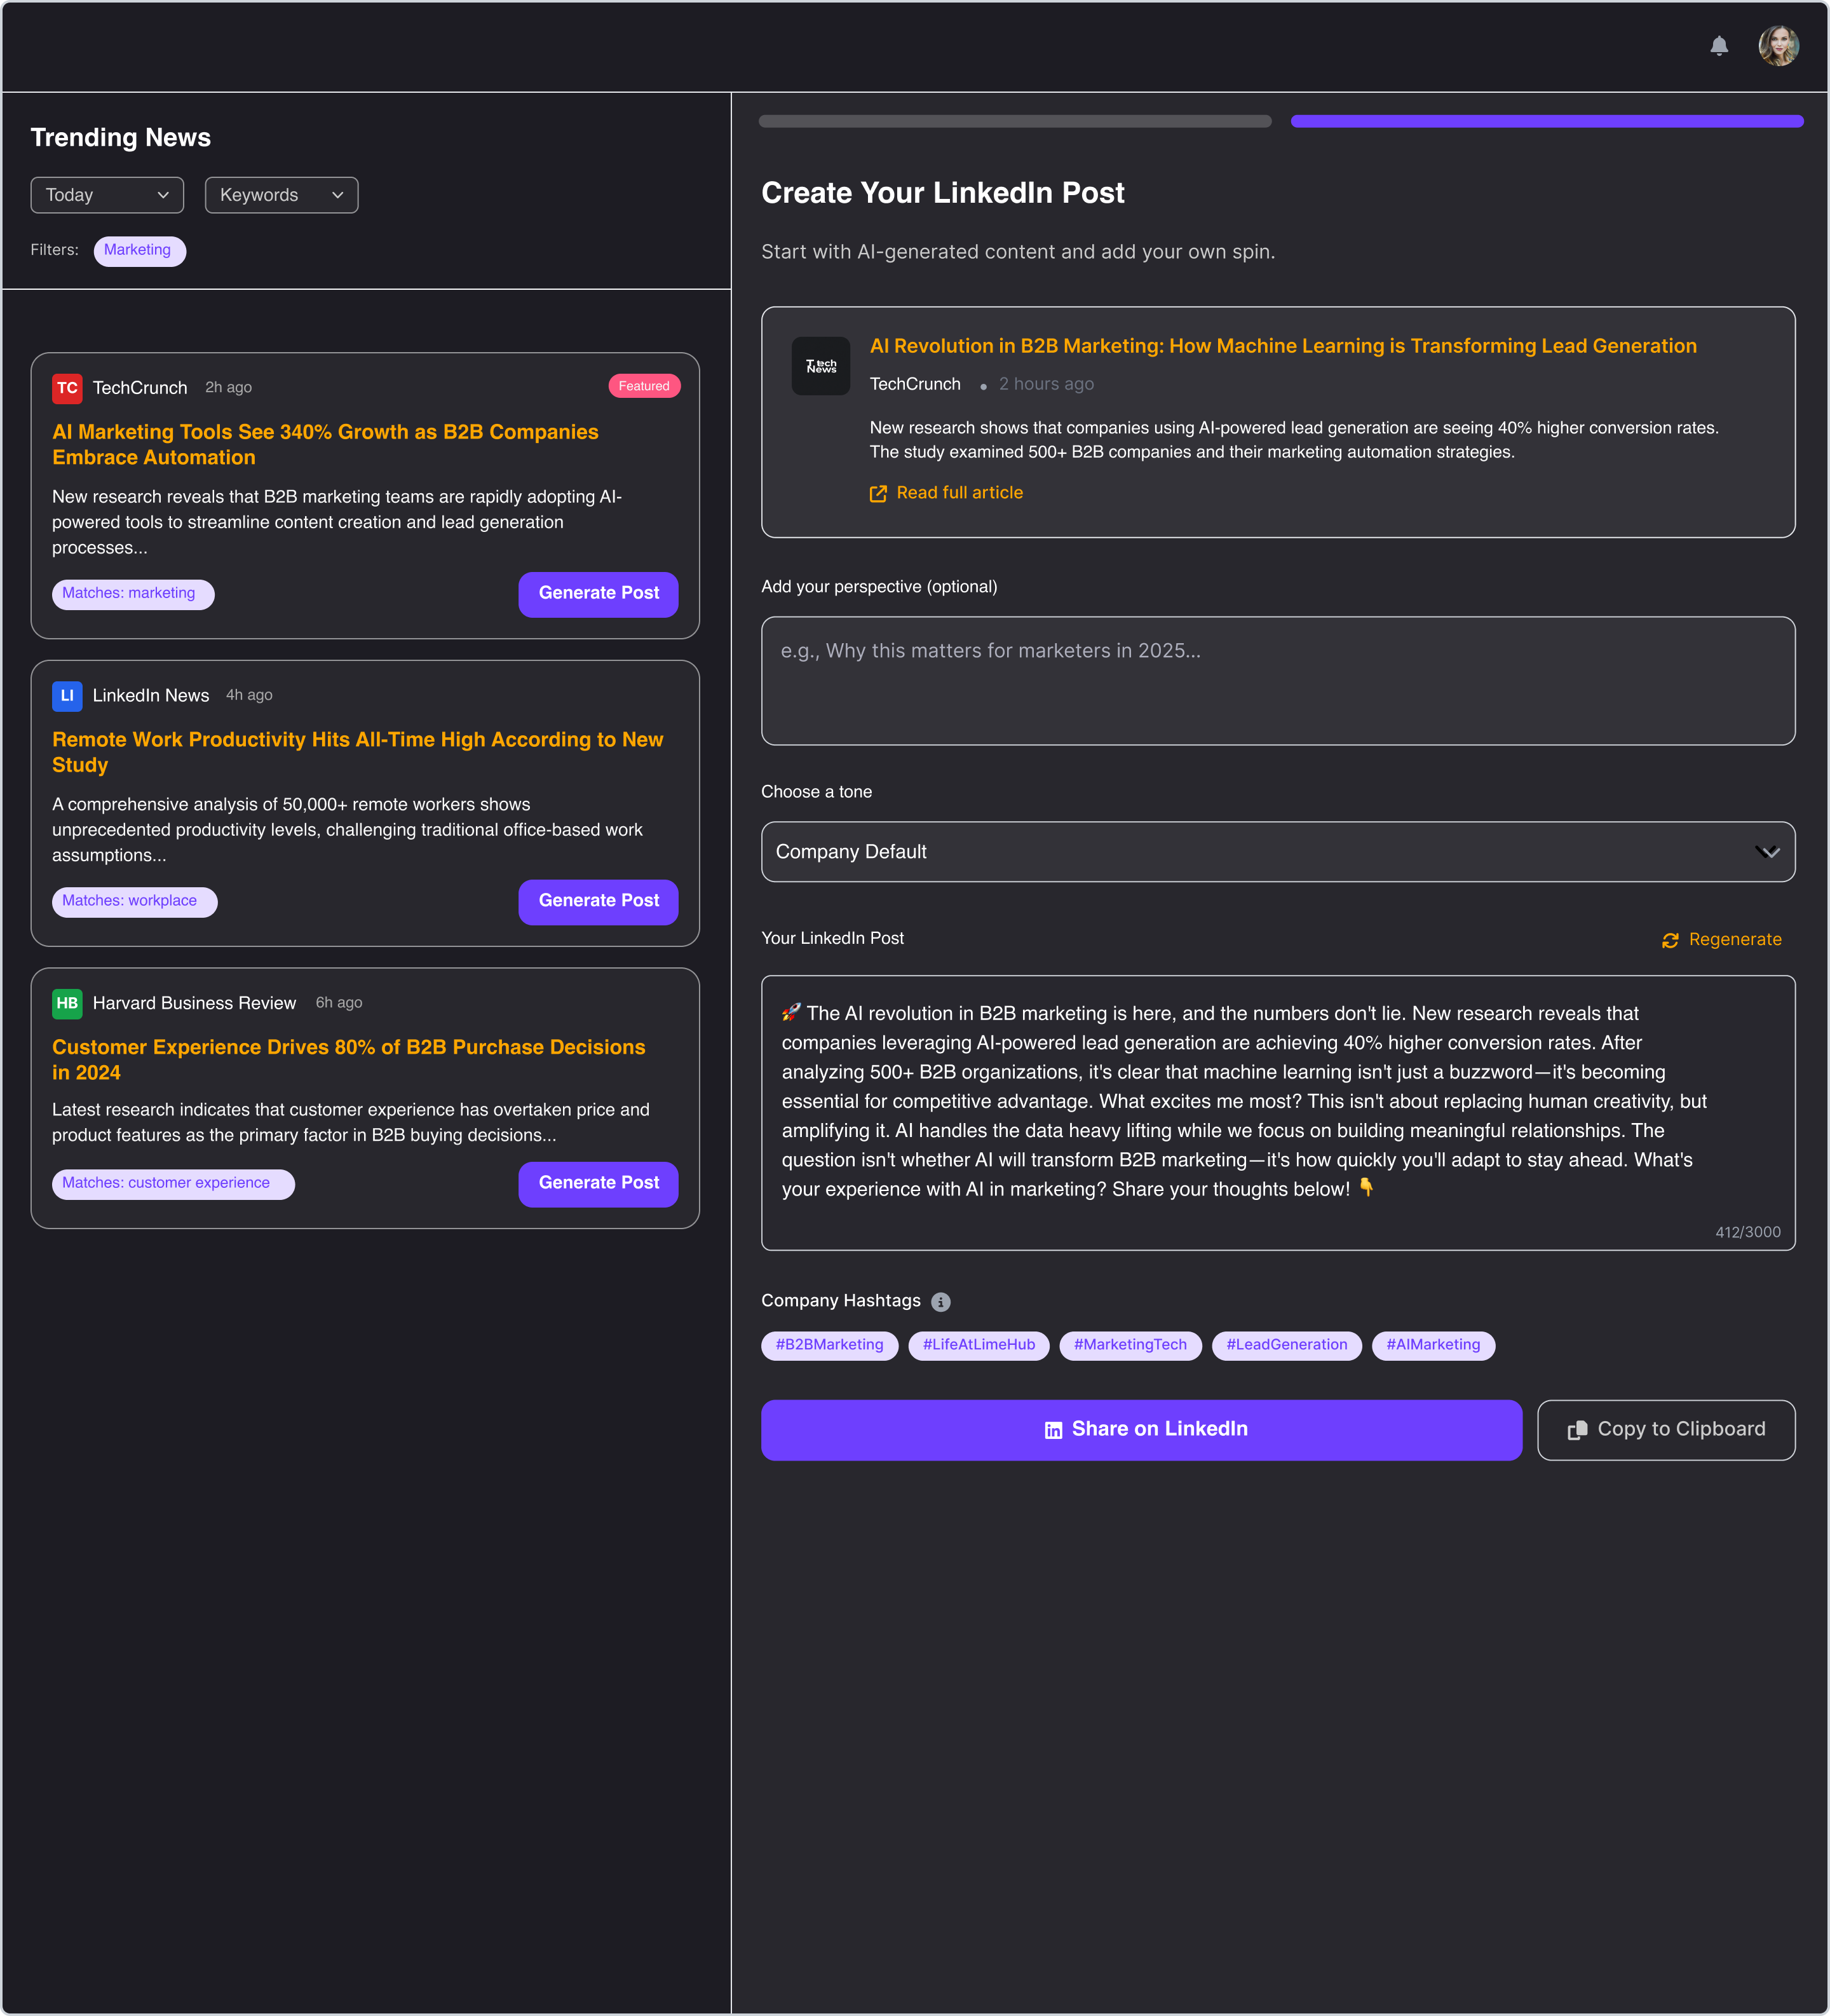Click the Matches: workplace tag
The height and width of the screenshot is (2016, 1830).
coord(134,902)
